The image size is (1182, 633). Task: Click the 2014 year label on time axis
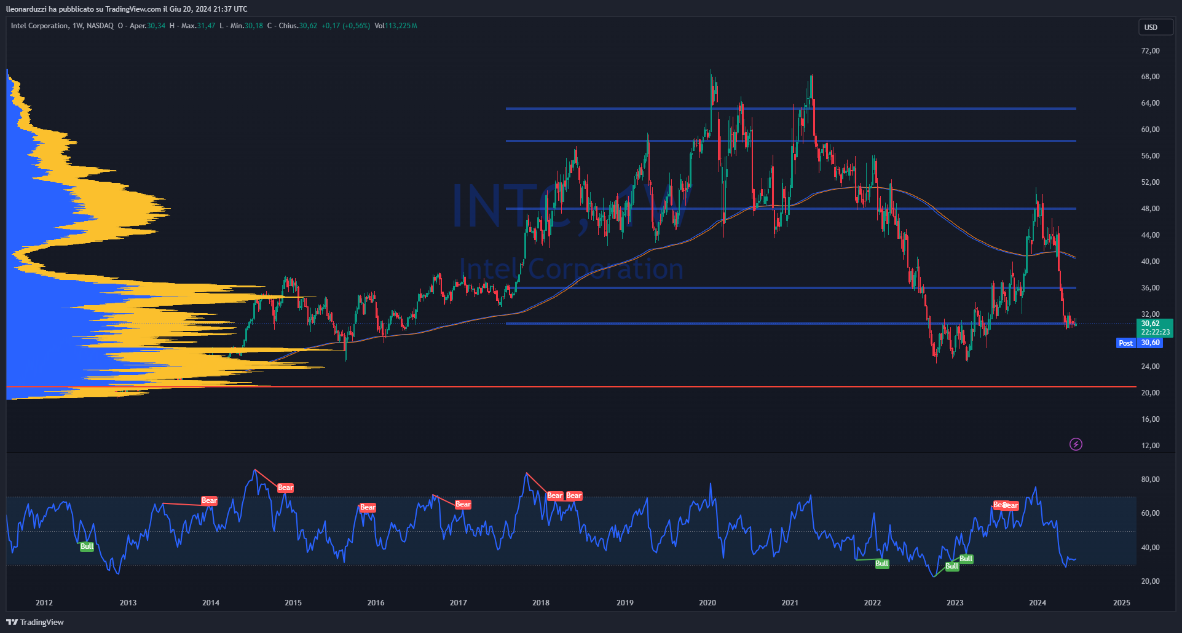coord(211,603)
